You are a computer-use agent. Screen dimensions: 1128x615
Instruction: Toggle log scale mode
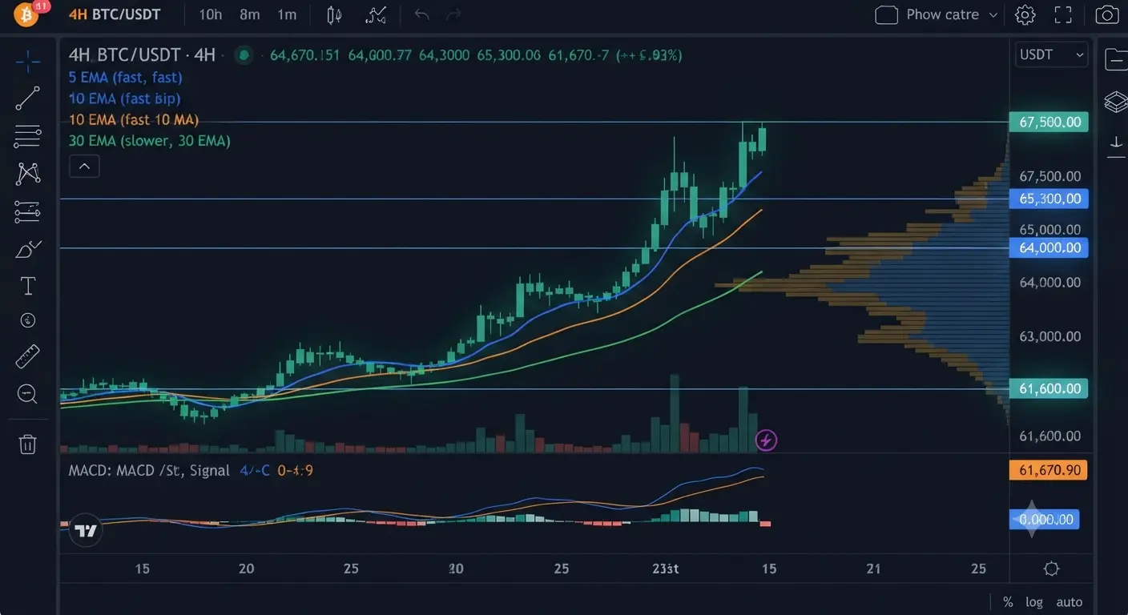click(1034, 602)
